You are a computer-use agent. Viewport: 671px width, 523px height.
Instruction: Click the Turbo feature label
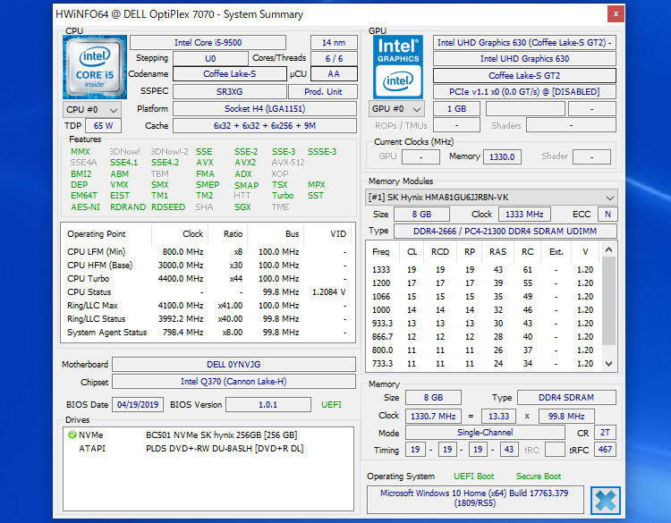[x=283, y=196]
